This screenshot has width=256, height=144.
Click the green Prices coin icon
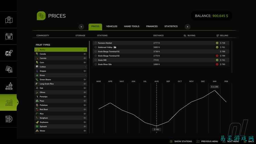41,16
